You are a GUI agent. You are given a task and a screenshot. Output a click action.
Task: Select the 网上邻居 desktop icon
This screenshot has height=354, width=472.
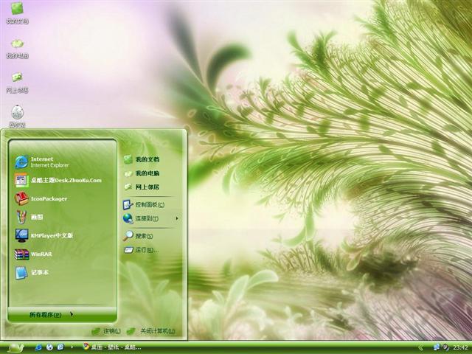(x=17, y=83)
